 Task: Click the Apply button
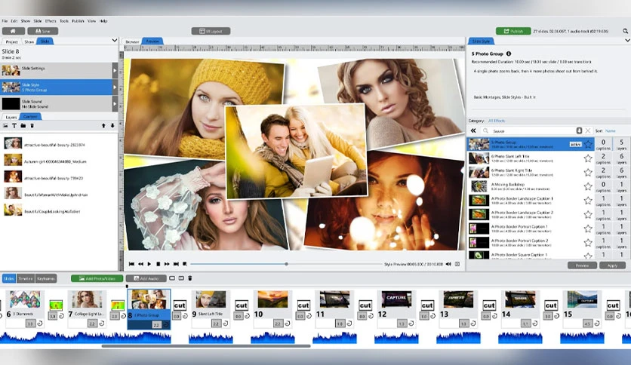click(x=612, y=265)
